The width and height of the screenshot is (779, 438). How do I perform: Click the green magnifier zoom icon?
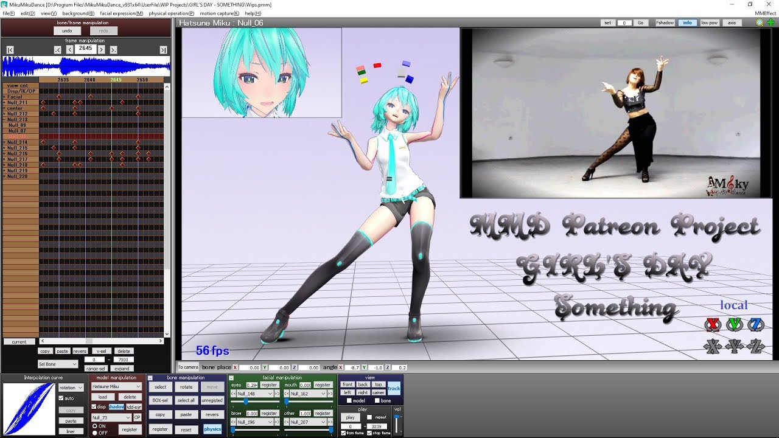click(760, 23)
